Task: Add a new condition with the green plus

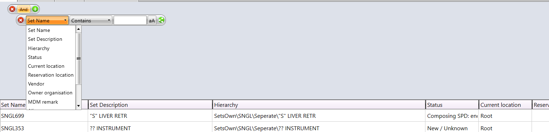Action: (x=35, y=9)
